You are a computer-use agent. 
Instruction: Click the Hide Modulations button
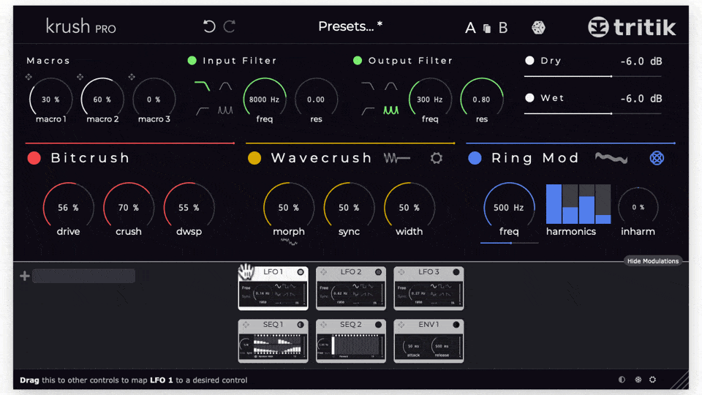pyautogui.click(x=653, y=261)
